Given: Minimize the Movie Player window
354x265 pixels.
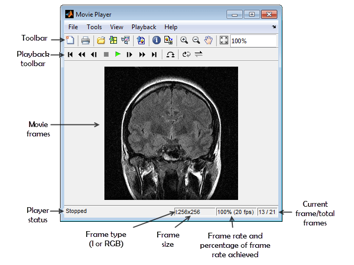Looking at the screenshot, I should 234,15.
